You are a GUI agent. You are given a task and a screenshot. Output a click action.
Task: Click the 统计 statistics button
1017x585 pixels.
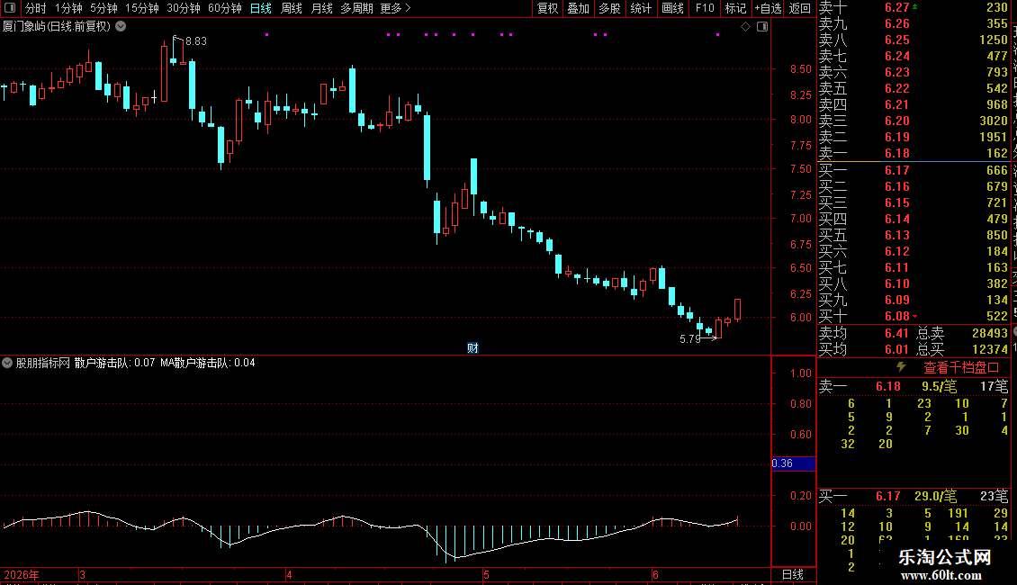(641, 8)
